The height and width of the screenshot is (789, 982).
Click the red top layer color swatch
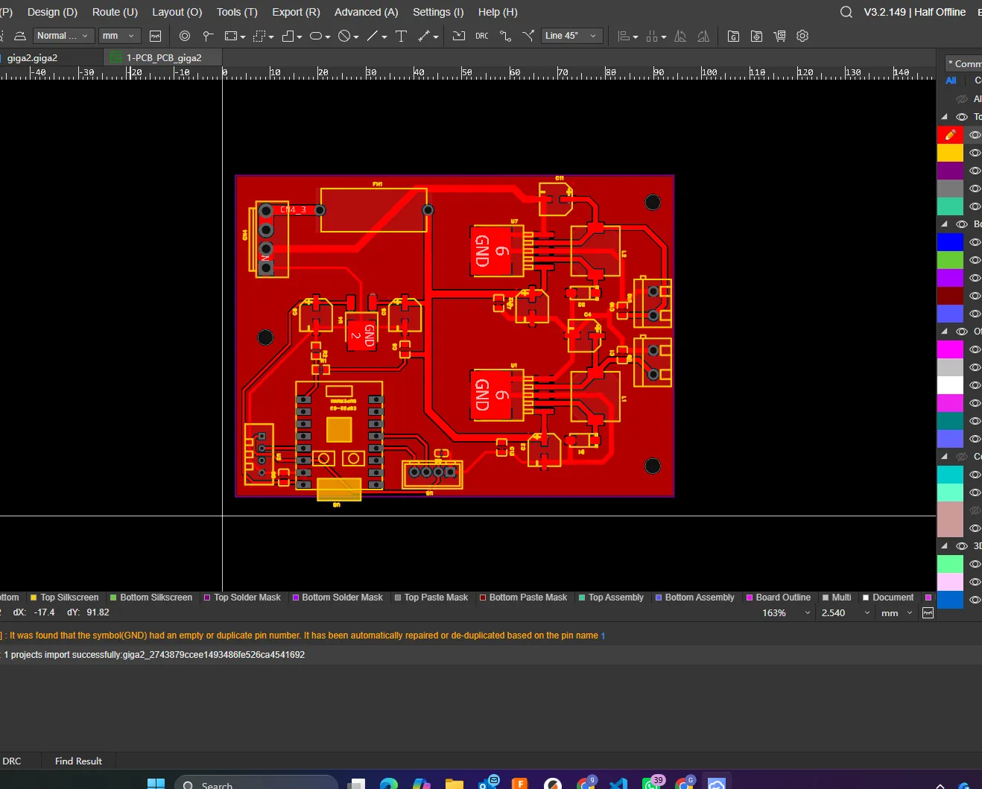click(950, 135)
